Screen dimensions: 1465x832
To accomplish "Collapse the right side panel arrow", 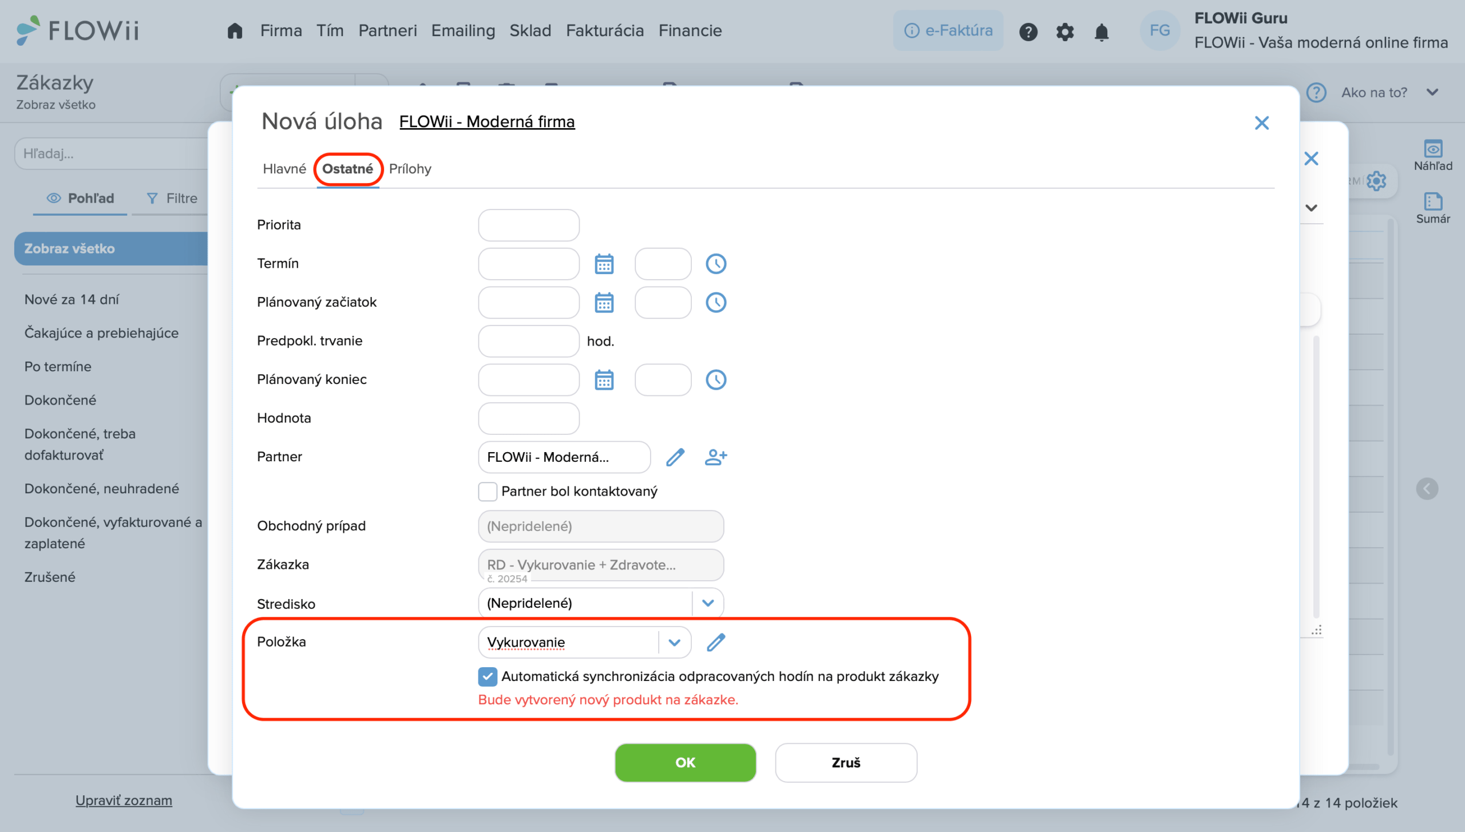I will click(1427, 489).
